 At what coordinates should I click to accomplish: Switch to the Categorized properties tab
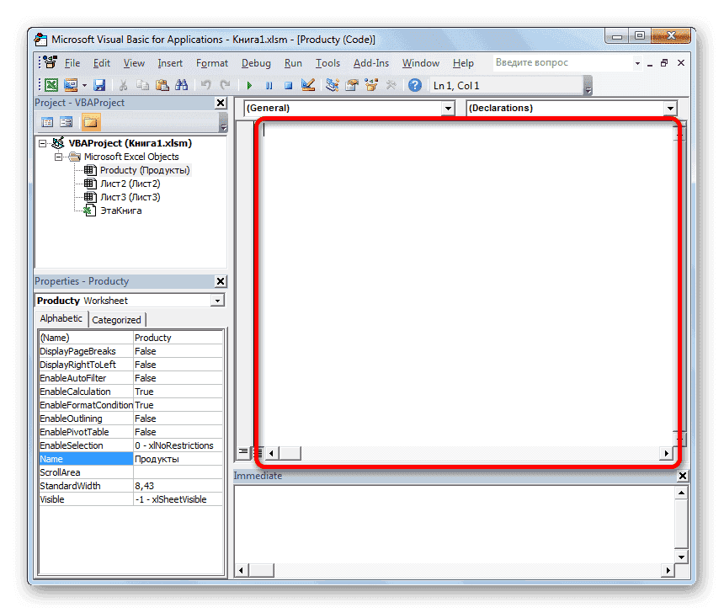pos(117,320)
